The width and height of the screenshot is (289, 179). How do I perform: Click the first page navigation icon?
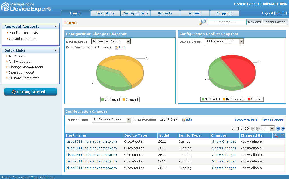tap(253, 129)
